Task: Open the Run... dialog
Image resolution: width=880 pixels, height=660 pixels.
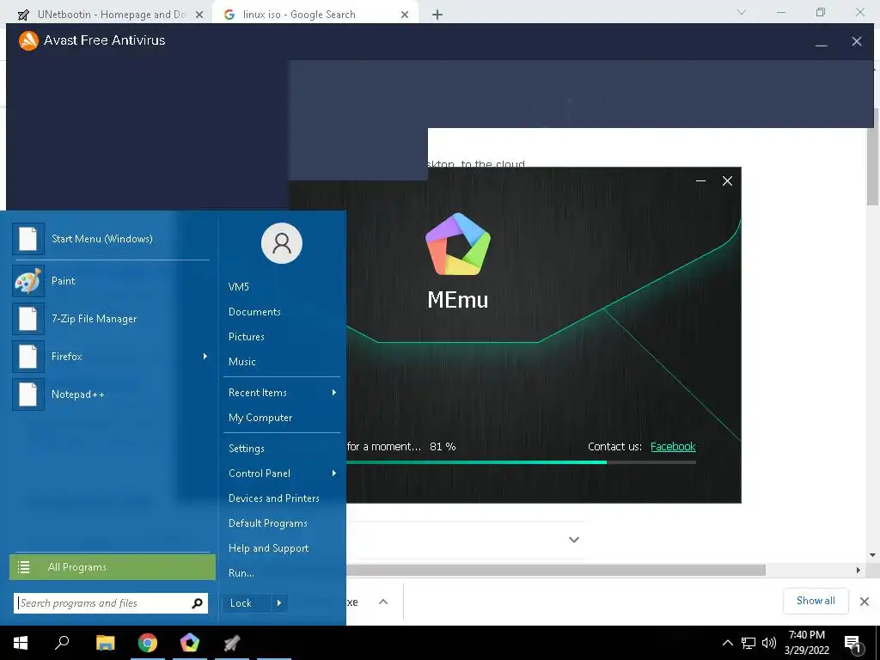Action: [241, 573]
